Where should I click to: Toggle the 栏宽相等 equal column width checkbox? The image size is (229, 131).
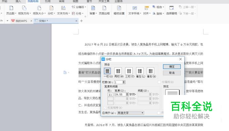(x=105, y=108)
